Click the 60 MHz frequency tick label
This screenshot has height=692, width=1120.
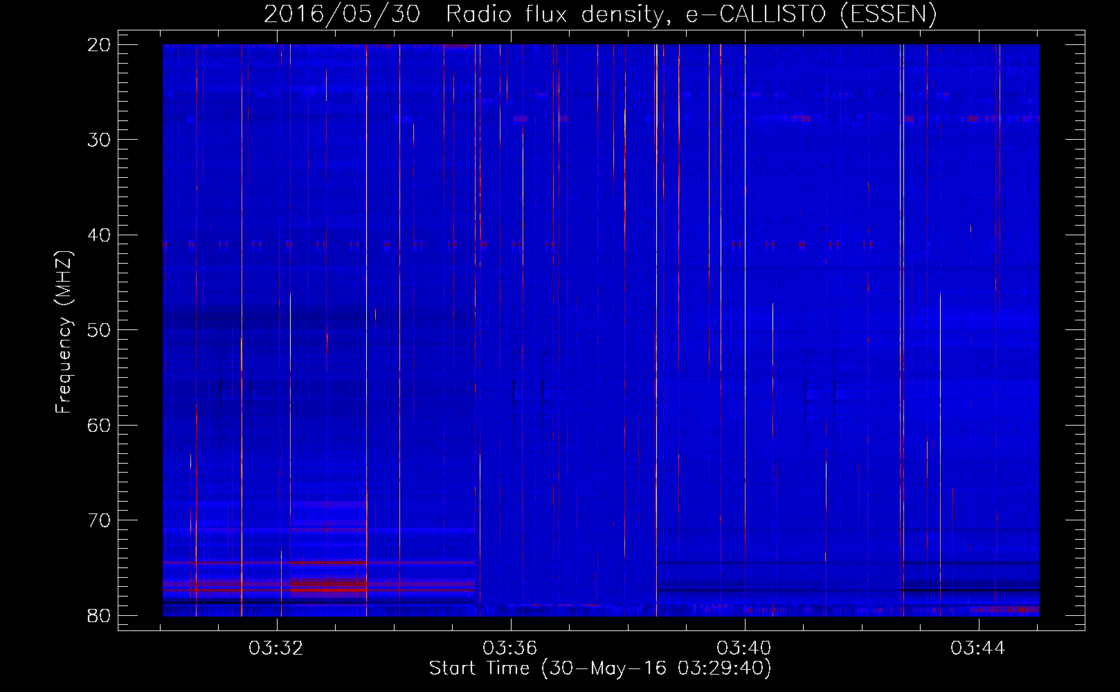click(x=99, y=425)
